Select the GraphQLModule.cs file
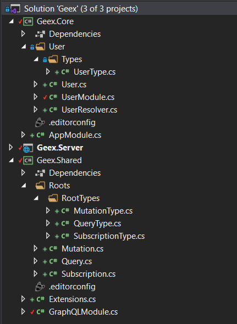Image resolution: width=237 pixels, height=324 pixels. point(83,312)
